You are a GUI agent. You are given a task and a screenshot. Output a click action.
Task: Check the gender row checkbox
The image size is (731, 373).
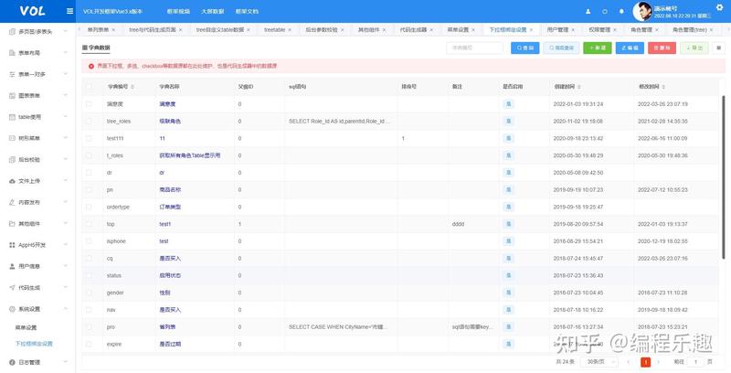89,293
